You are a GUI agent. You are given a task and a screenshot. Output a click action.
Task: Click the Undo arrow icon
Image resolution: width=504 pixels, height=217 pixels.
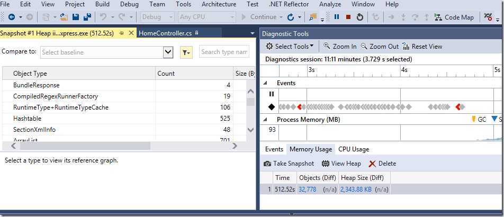[x=103, y=17]
